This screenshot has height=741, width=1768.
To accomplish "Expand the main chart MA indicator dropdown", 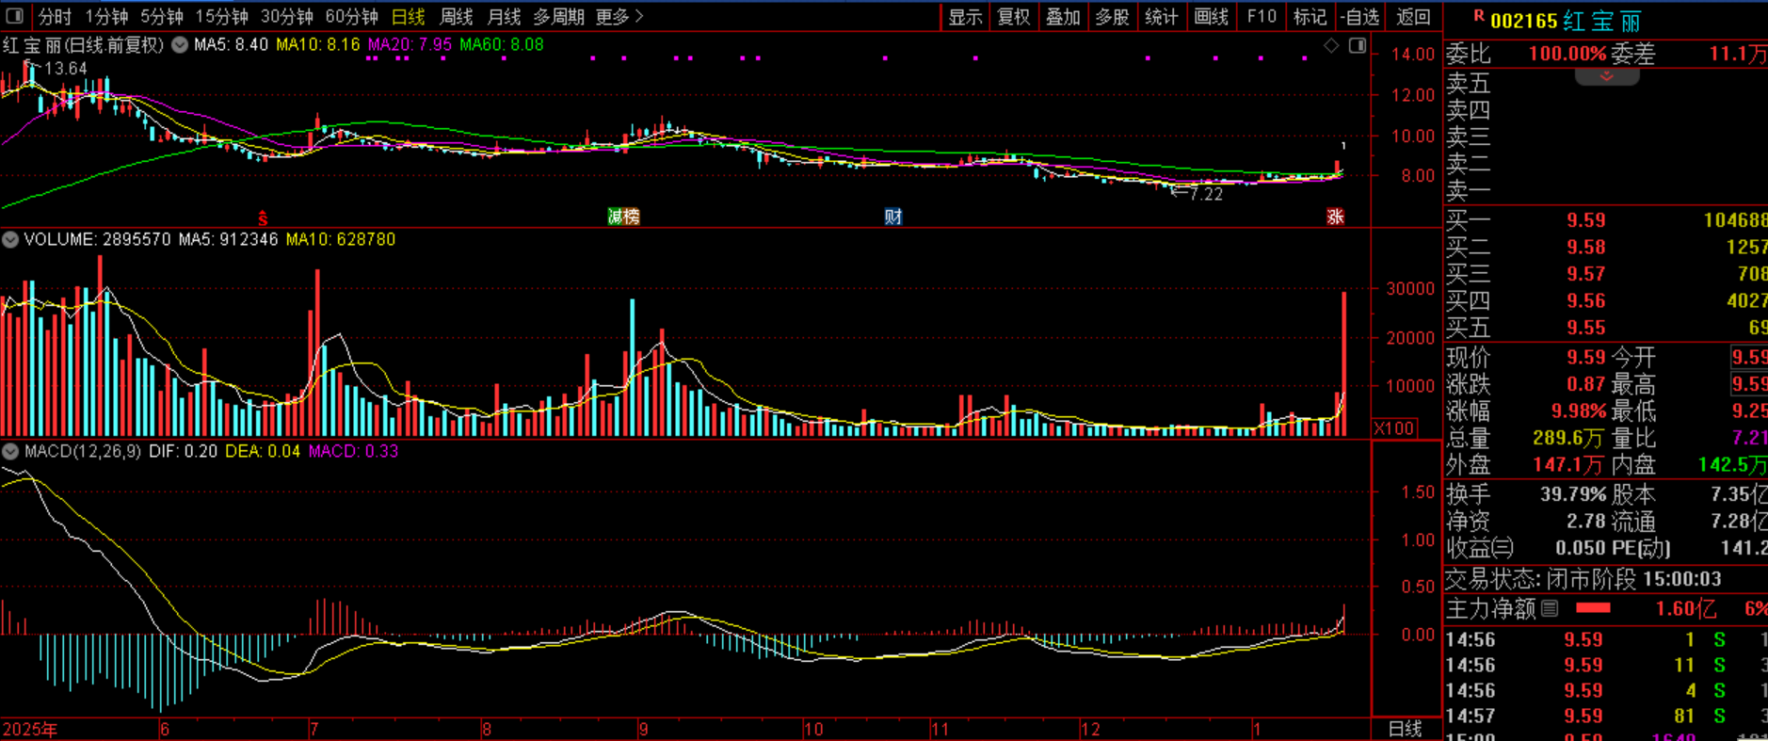I will coord(180,45).
